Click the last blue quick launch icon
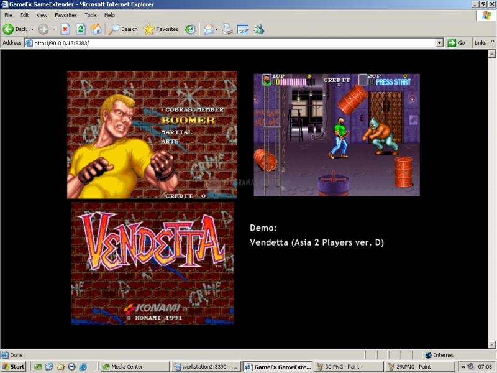497x373 pixels. click(x=83, y=367)
